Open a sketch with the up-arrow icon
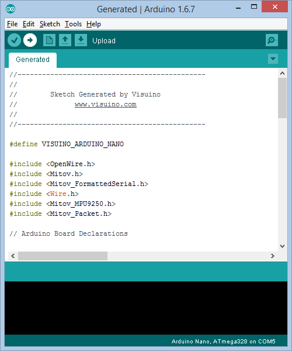292x351 pixels. coord(65,40)
